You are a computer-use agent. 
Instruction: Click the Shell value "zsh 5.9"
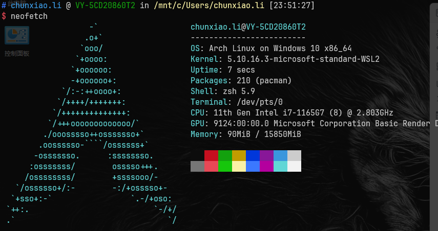tap(239, 91)
